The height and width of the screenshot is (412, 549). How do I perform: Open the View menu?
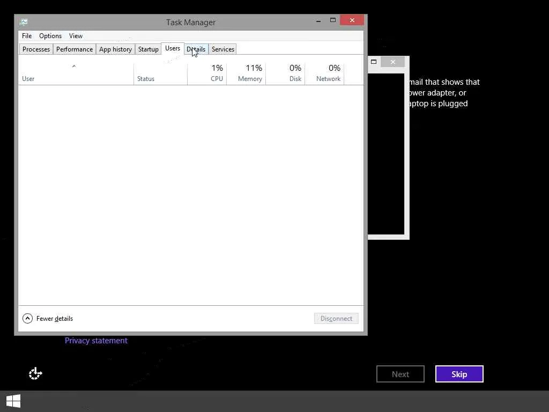[x=76, y=36]
